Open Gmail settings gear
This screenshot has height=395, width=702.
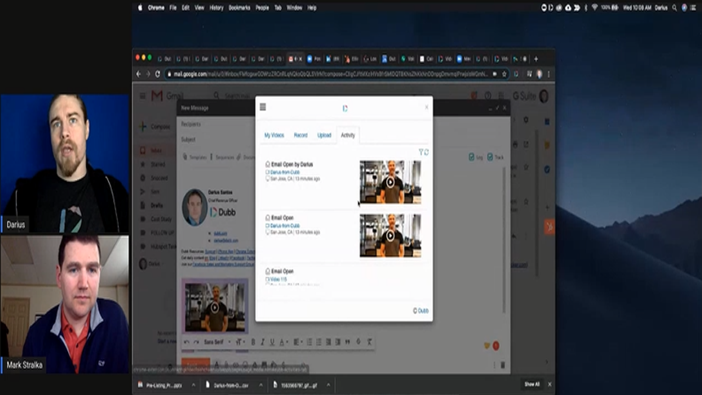coord(526,120)
